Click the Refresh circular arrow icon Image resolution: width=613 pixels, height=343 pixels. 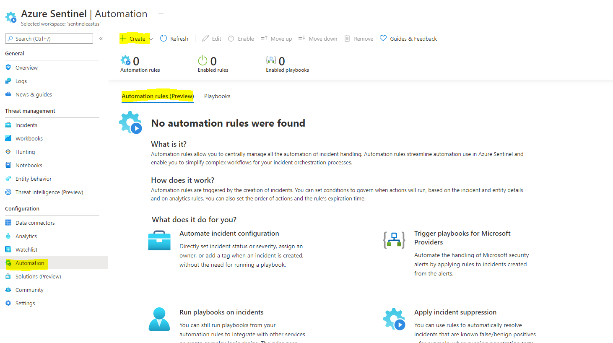pyautogui.click(x=164, y=38)
